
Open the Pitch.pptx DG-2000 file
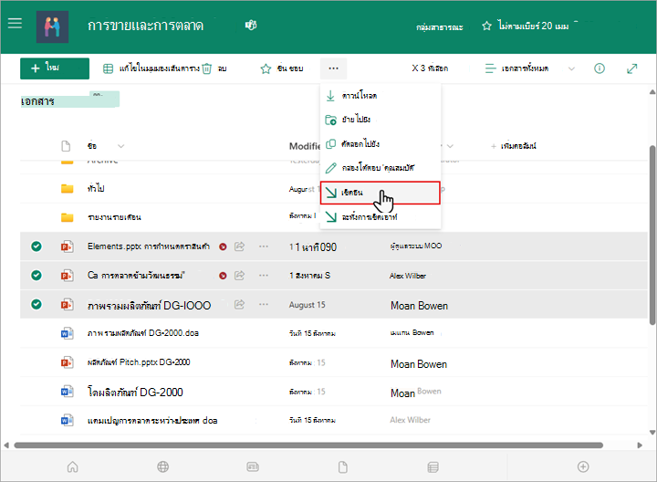pyautogui.click(x=139, y=362)
